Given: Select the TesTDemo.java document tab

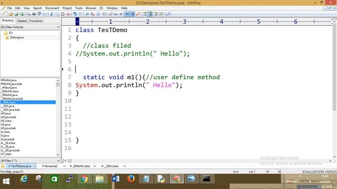Looking at the screenshot, I should pos(21,166).
